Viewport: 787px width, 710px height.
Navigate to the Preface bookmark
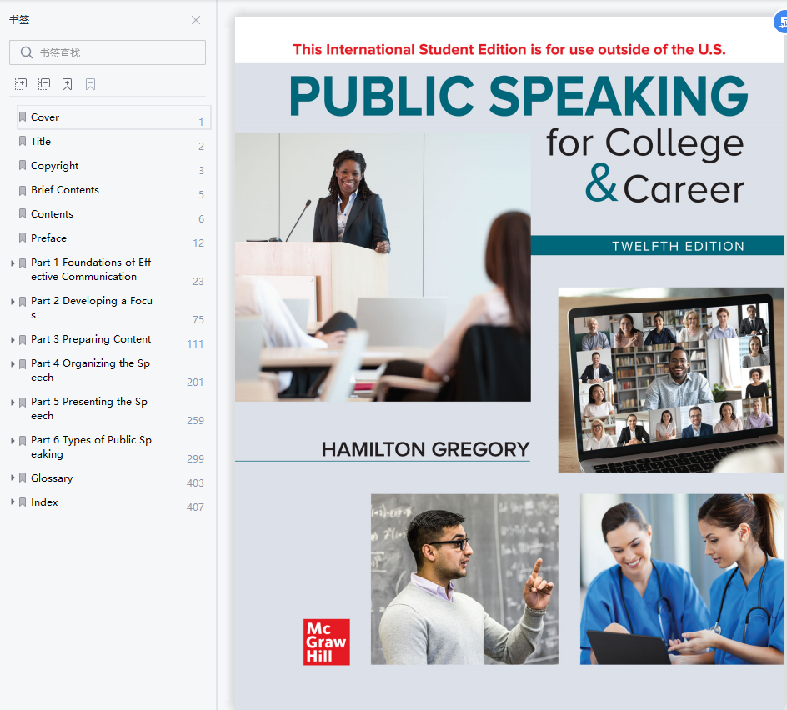(48, 237)
